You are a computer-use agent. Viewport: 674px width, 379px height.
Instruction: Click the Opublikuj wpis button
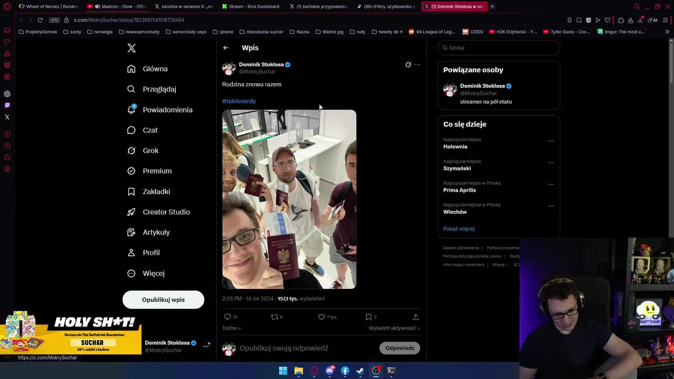tap(163, 300)
